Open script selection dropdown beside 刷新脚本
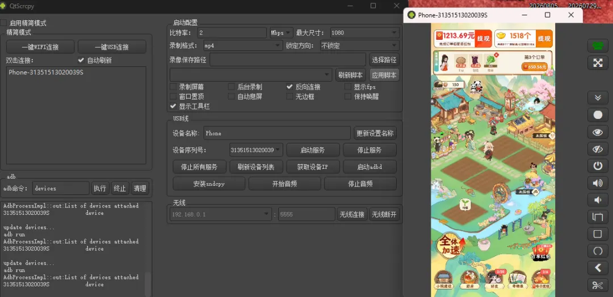The image size is (613, 297). (x=251, y=75)
